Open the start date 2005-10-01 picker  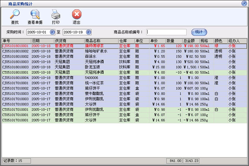[x=52, y=32]
